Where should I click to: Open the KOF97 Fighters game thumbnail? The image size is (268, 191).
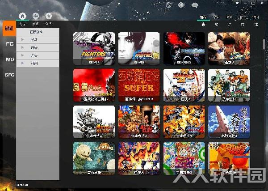[x=94, y=49]
